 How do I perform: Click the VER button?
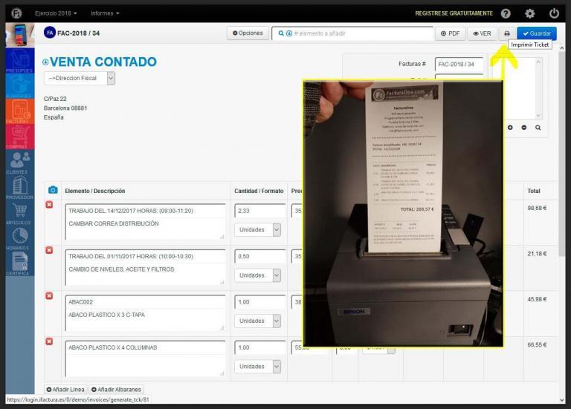point(482,33)
